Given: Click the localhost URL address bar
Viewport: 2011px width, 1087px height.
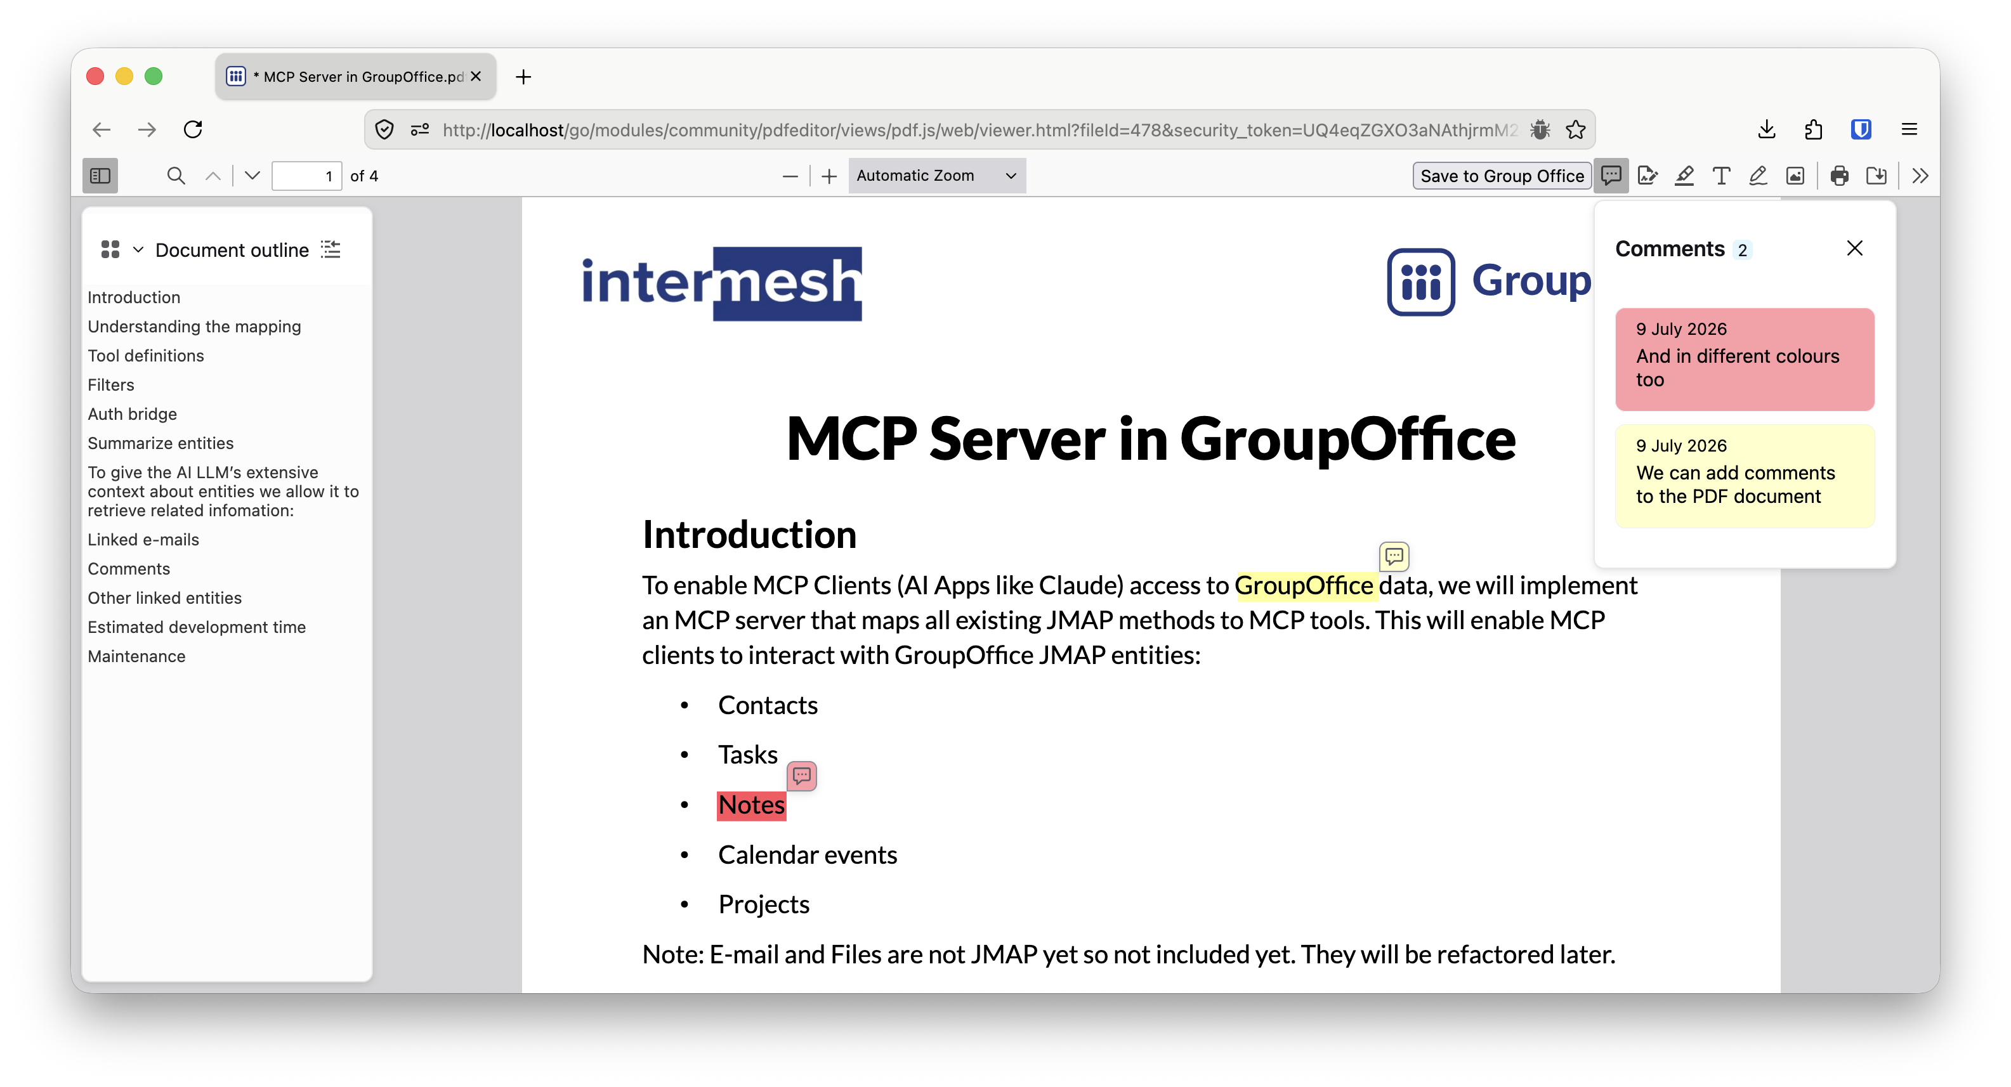Looking at the screenshot, I should tap(979, 129).
